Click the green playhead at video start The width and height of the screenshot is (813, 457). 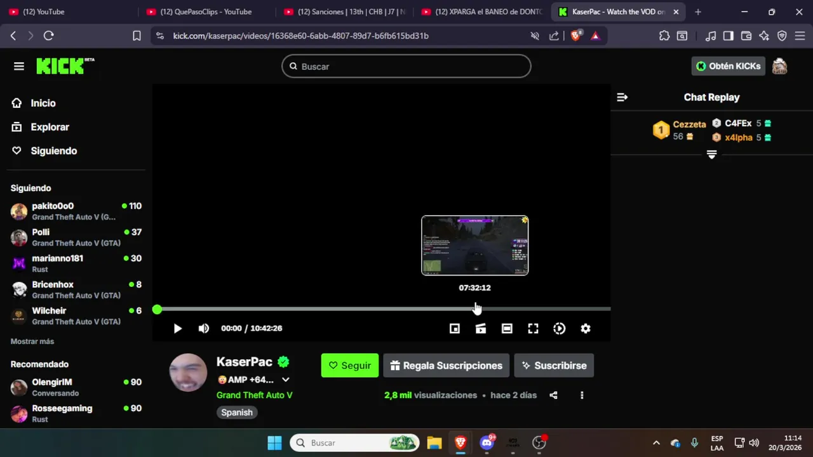(157, 309)
